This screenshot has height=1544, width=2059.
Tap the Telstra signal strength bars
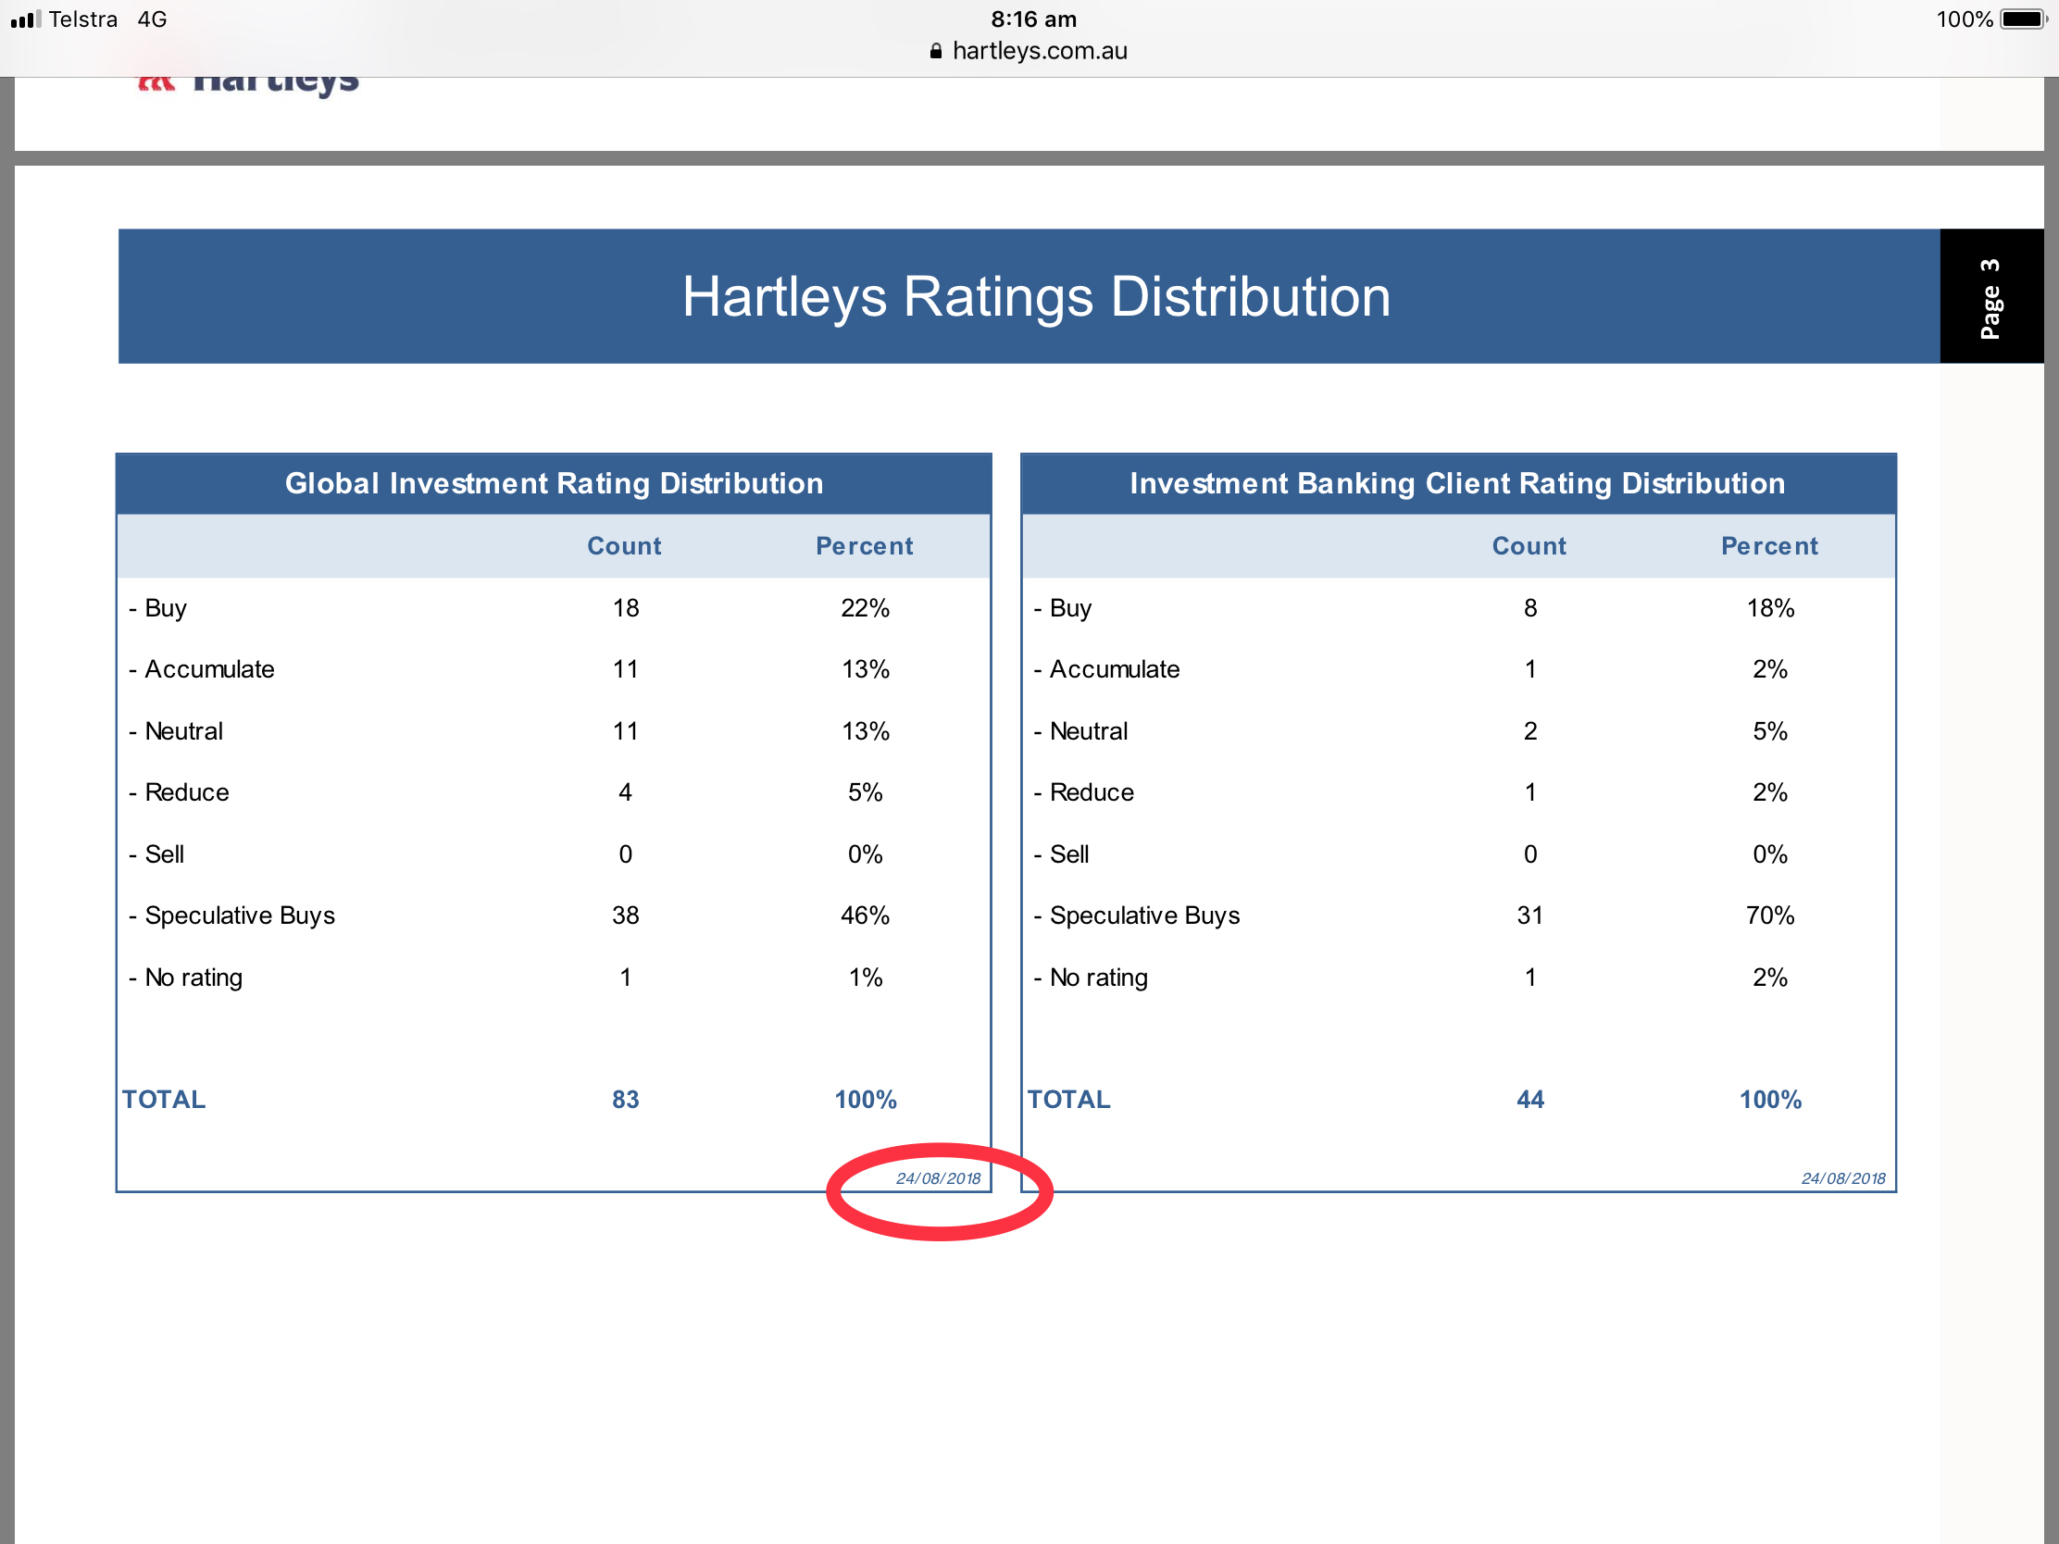pos(26,19)
